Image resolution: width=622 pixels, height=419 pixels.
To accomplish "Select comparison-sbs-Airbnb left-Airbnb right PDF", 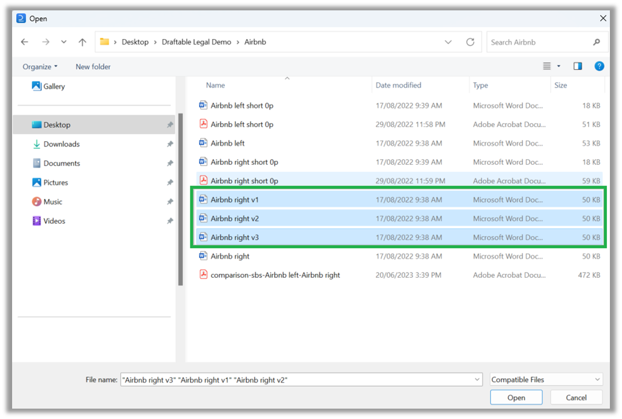I will click(399, 275).
